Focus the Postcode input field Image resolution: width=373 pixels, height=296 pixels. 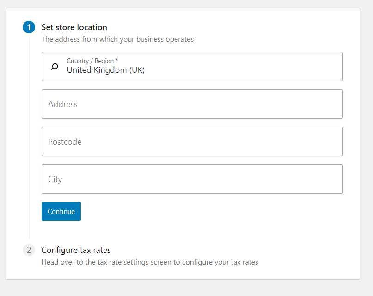tap(192, 142)
